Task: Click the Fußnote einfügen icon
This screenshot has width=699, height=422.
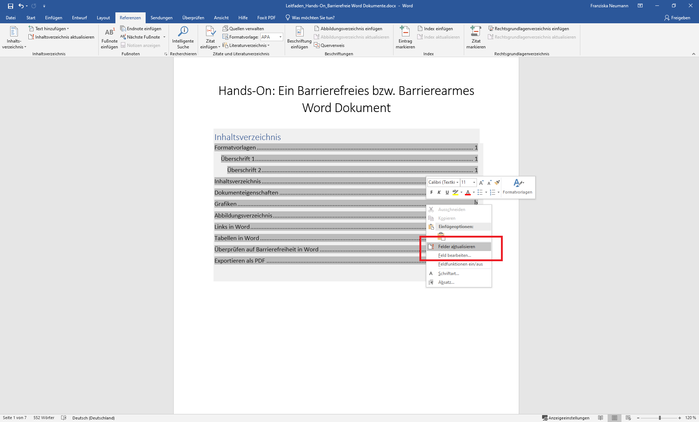Action: tap(109, 33)
